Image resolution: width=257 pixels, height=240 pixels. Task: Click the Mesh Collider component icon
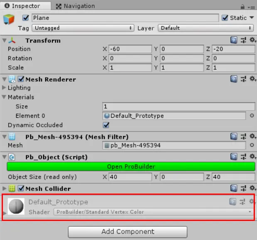(12, 189)
